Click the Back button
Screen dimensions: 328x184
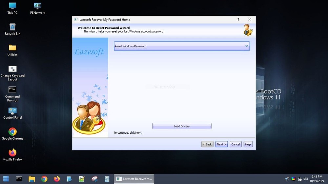[207, 144]
